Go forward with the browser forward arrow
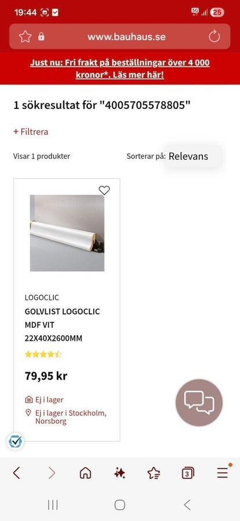Screen dimensions: 240x521 51,472
